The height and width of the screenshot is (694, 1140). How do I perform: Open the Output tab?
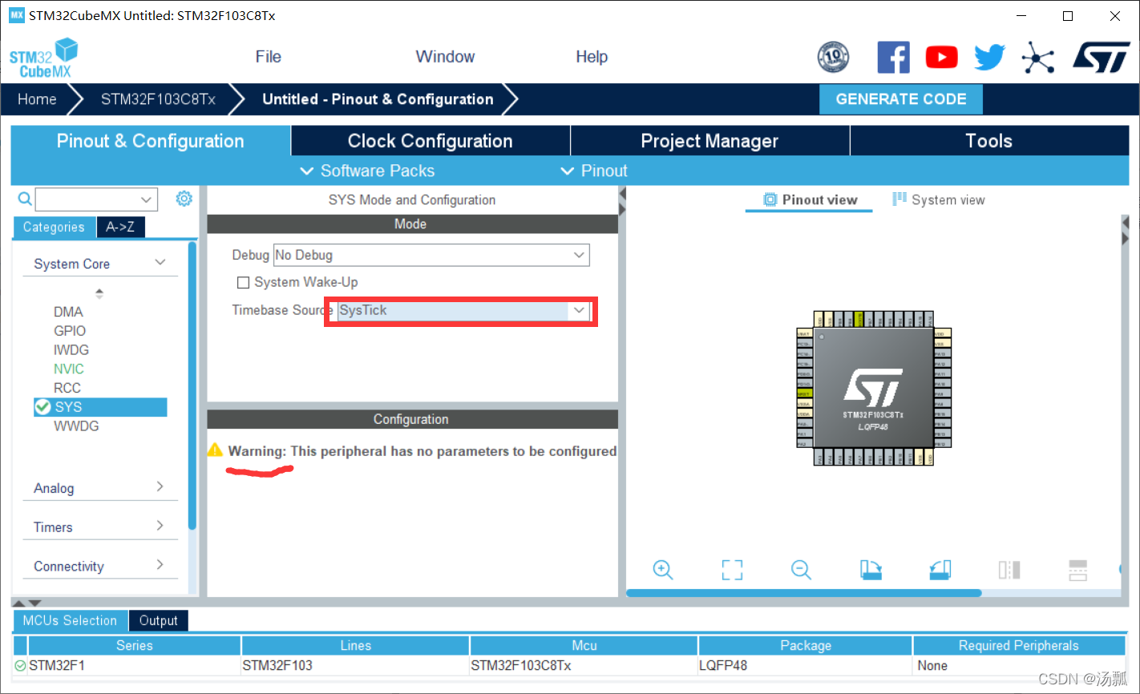tap(158, 620)
